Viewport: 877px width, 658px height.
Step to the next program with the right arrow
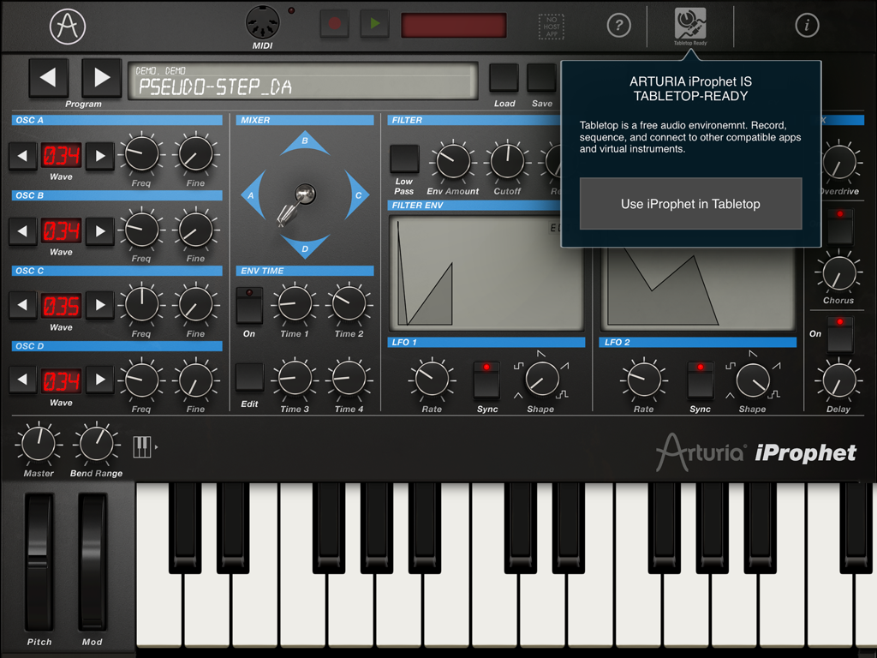point(101,77)
